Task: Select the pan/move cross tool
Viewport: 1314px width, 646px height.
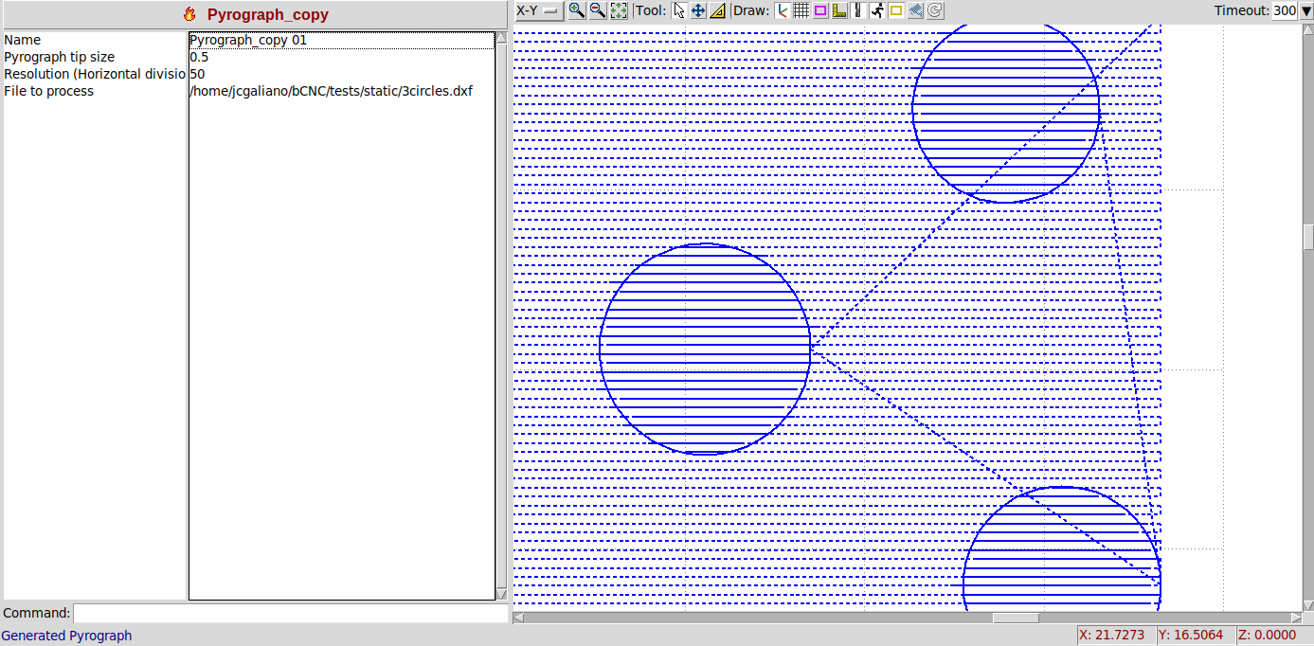Action: pos(698,10)
